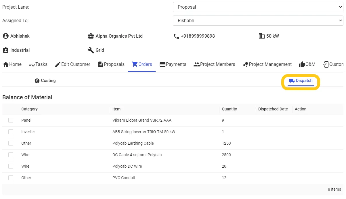Click the Project Management icon
Viewport: 346px width, 199px height.
pyautogui.click(x=246, y=64)
